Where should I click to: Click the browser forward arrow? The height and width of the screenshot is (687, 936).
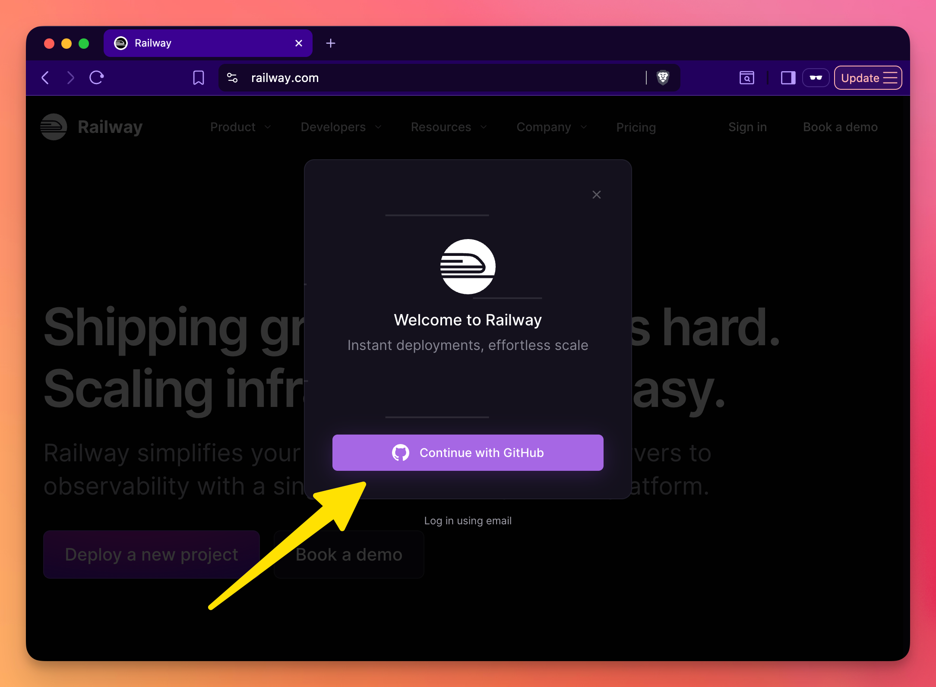pos(71,78)
